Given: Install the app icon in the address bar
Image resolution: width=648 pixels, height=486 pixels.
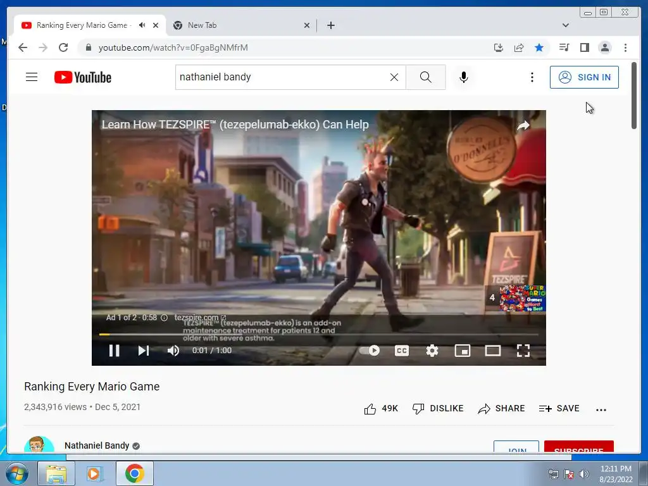Looking at the screenshot, I should (499, 47).
